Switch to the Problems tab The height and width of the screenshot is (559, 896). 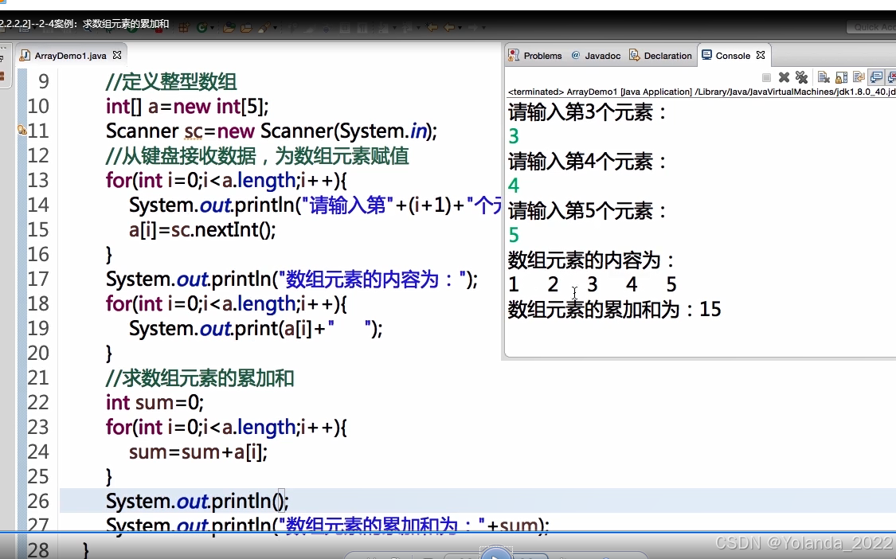pos(535,56)
